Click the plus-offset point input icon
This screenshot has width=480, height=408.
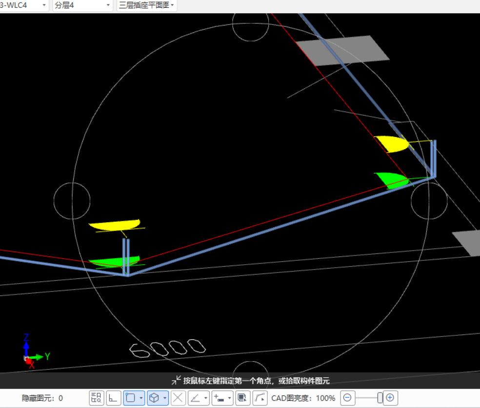[219, 398]
